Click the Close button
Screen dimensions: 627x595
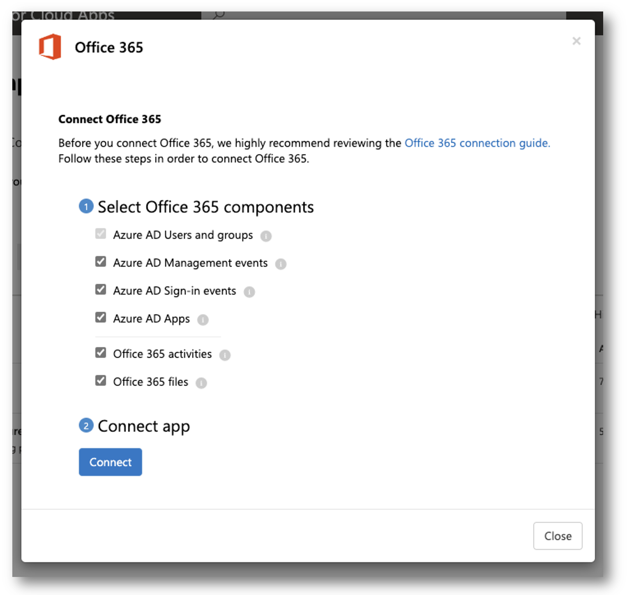pyautogui.click(x=558, y=536)
